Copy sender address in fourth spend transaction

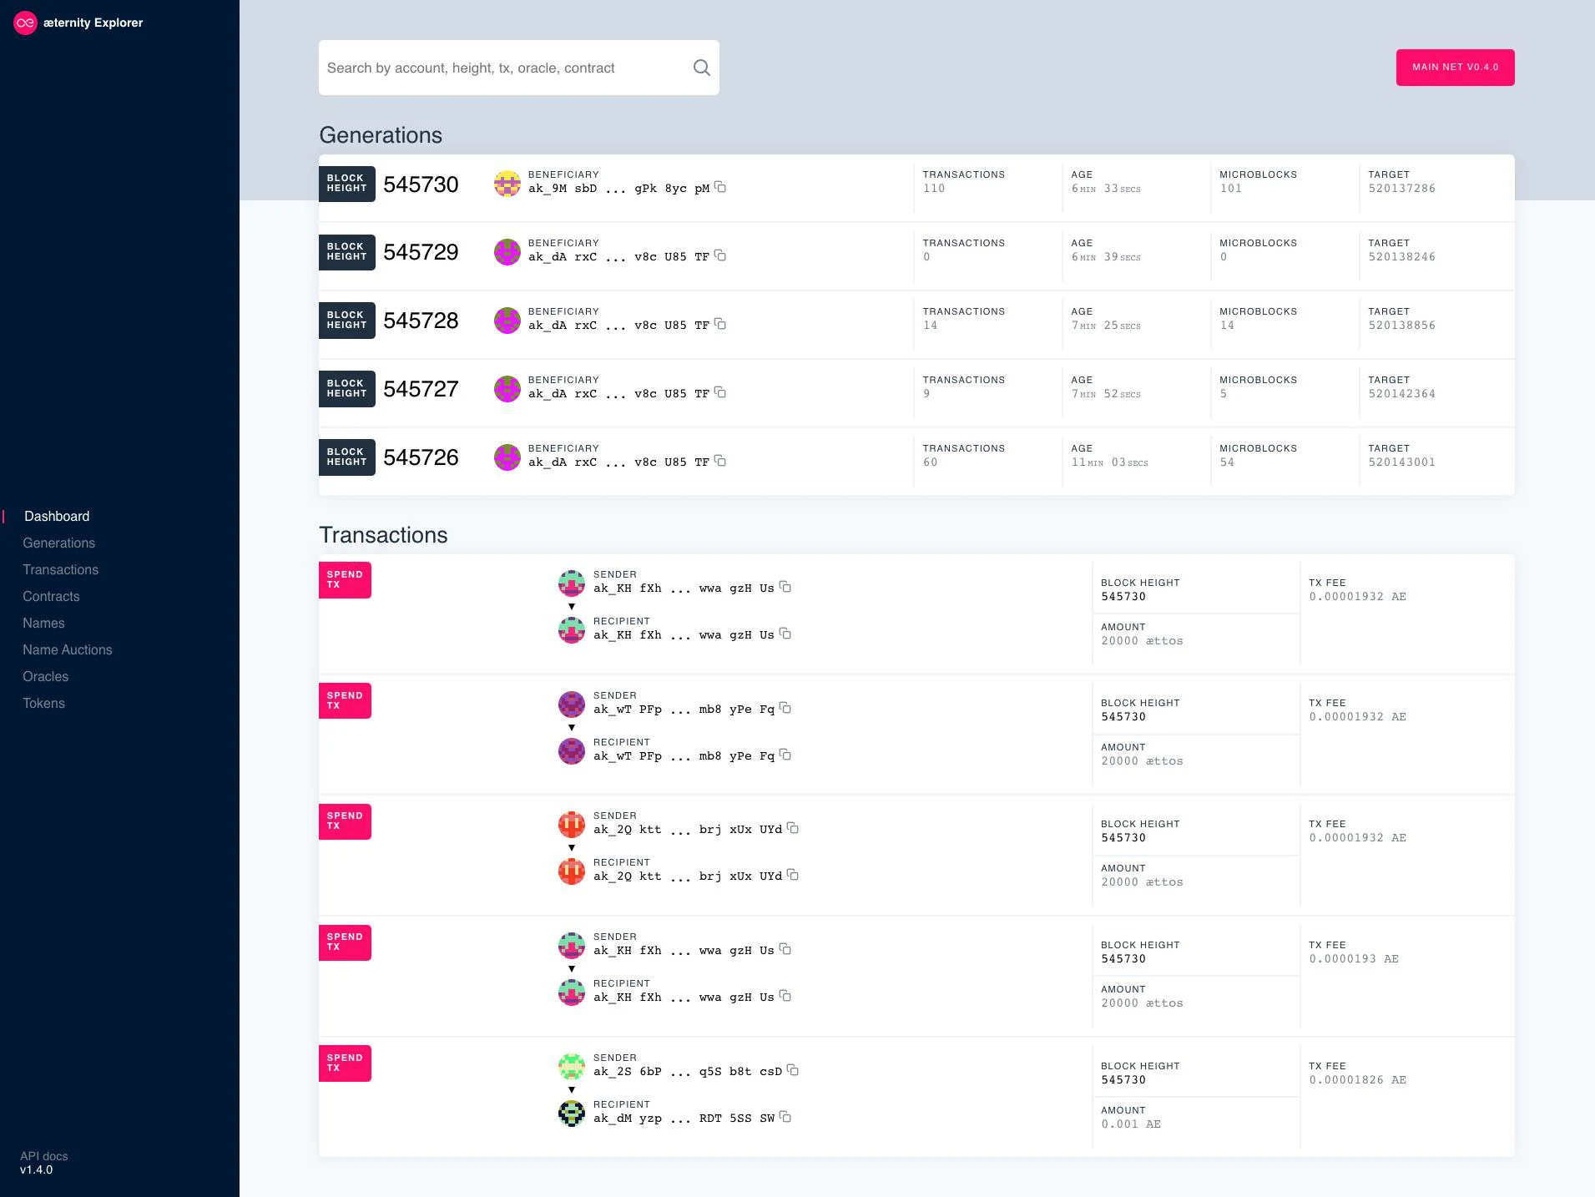785,949
